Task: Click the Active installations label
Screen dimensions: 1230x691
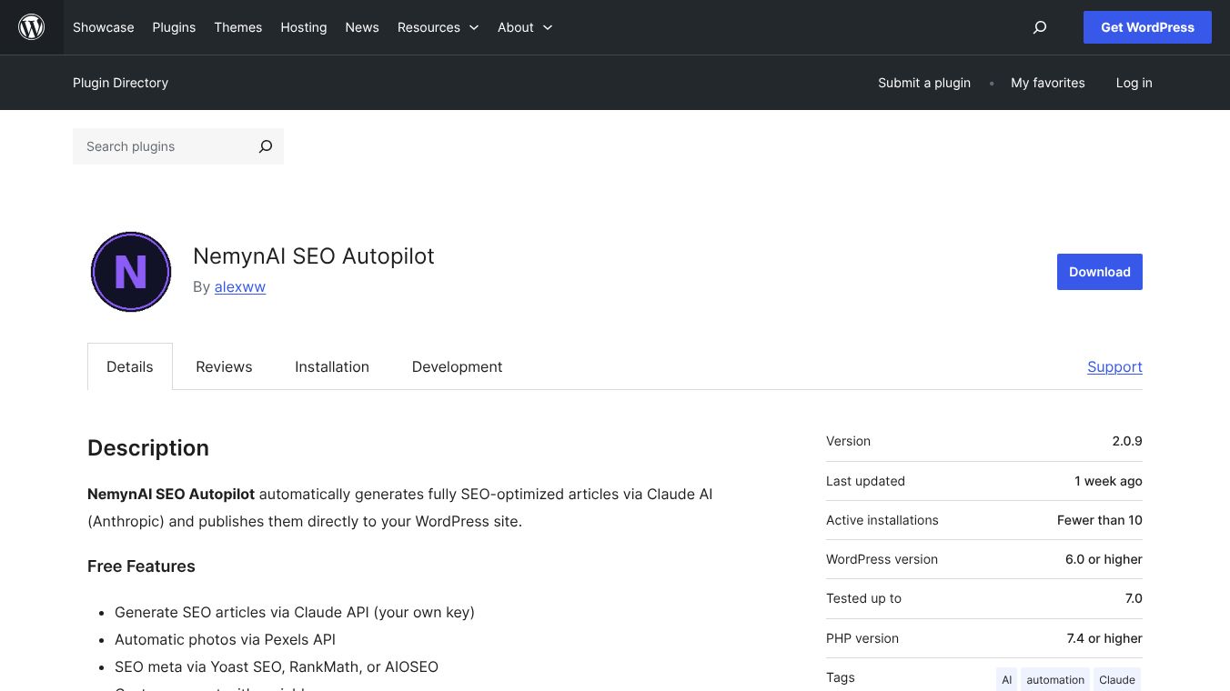Action: point(882,520)
